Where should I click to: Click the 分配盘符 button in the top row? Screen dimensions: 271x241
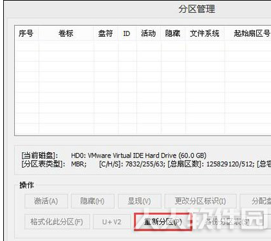click(x=256, y=201)
